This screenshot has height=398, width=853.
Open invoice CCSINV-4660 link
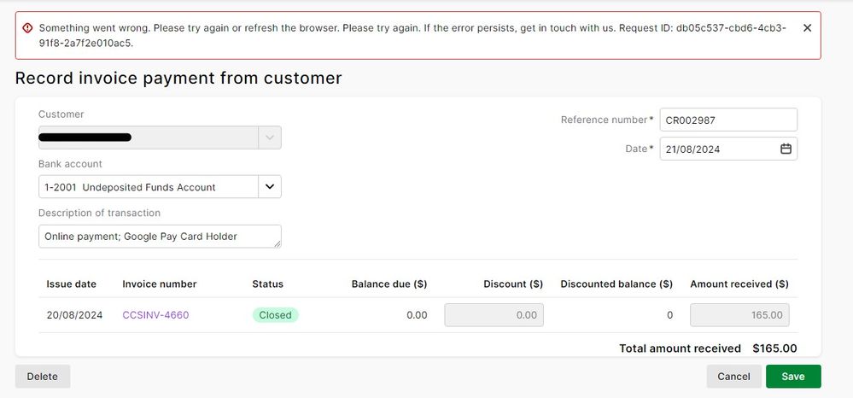(155, 315)
